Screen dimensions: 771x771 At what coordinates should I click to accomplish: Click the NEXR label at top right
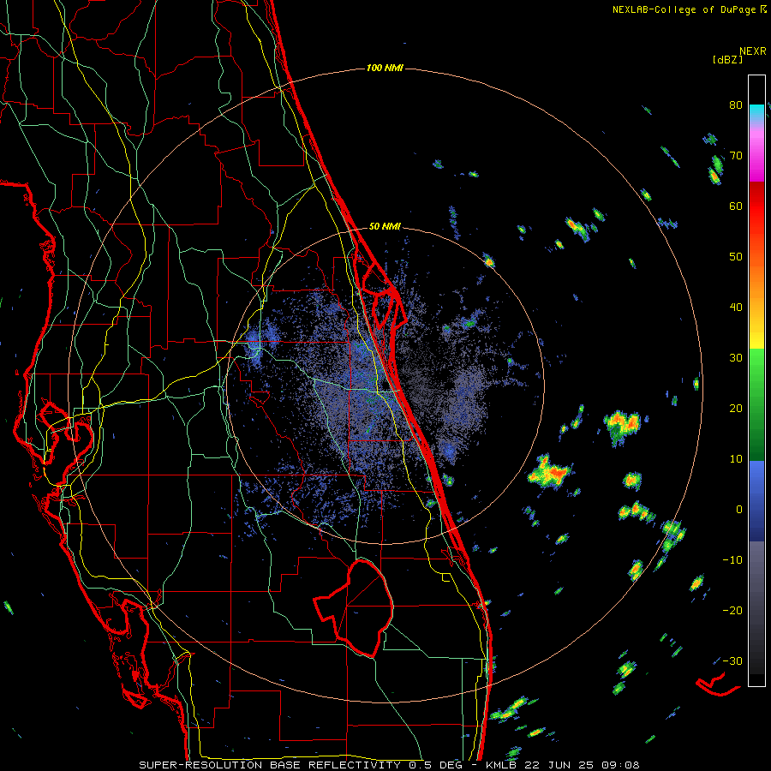tap(753, 51)
